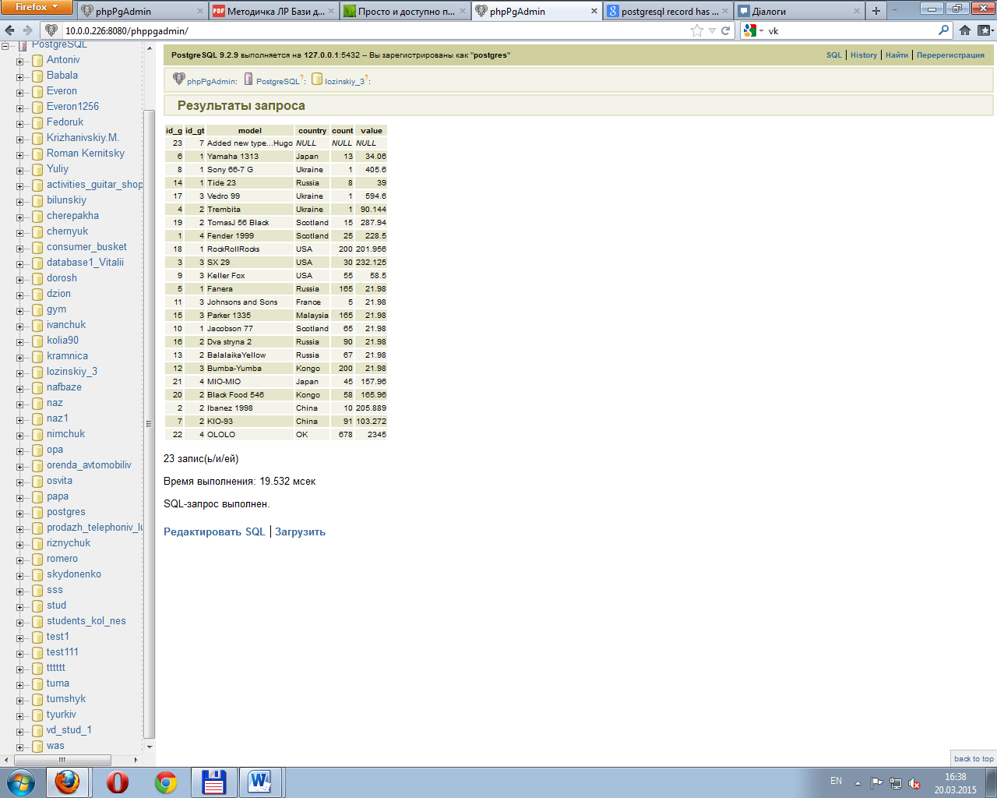This screenshot has height=798, width=997.
Task: Open Opera from the taskbar
Action: [x=118, y=782]
